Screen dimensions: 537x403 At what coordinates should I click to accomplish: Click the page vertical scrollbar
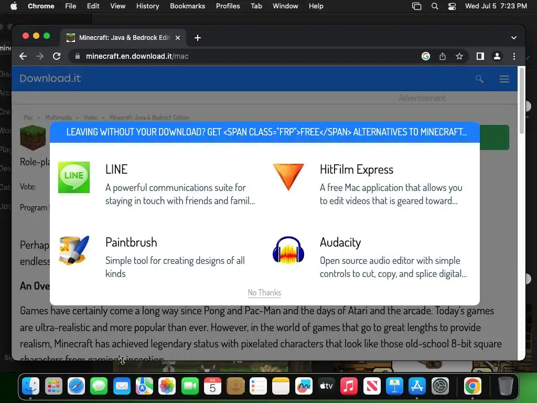[522, 100]
